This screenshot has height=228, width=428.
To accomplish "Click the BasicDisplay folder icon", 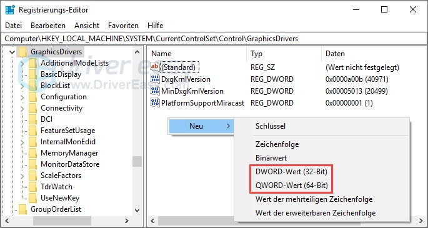I will tap(32, 74).
